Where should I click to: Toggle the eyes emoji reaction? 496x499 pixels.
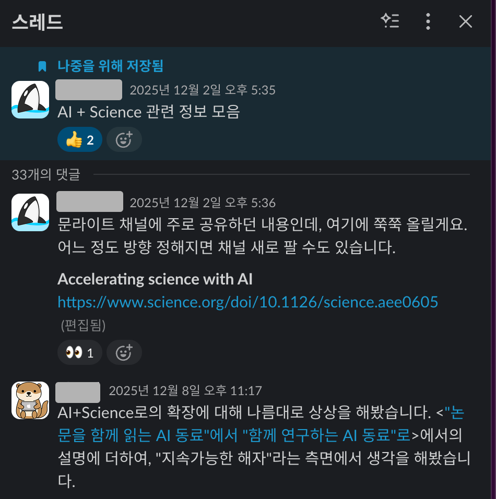pyautogui.click(x=79, y=353)
